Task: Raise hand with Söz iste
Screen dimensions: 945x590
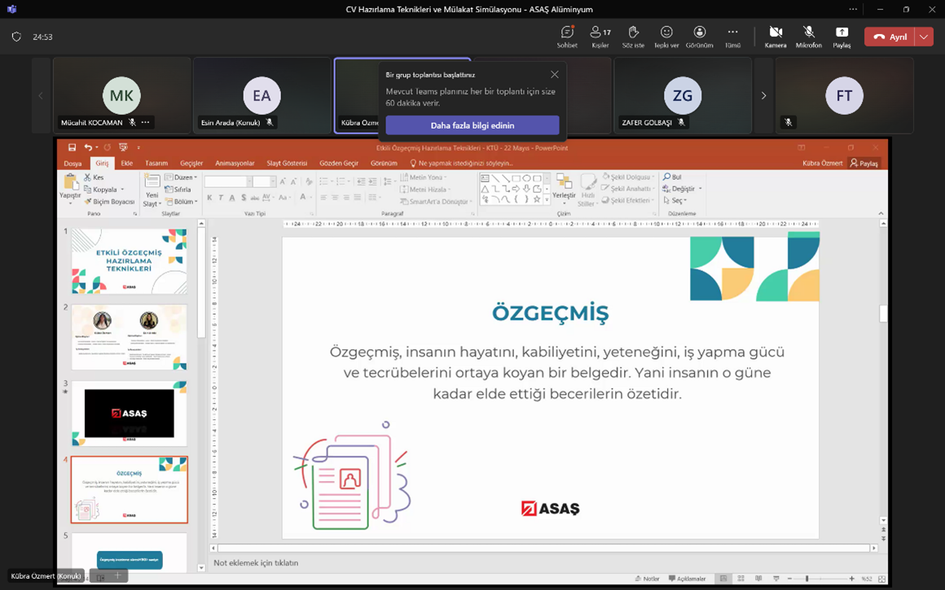Action: coord(633,37)
